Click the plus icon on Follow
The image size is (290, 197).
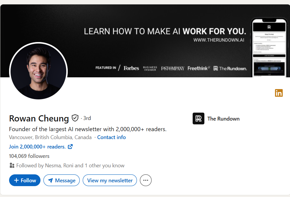click(16, 180)
